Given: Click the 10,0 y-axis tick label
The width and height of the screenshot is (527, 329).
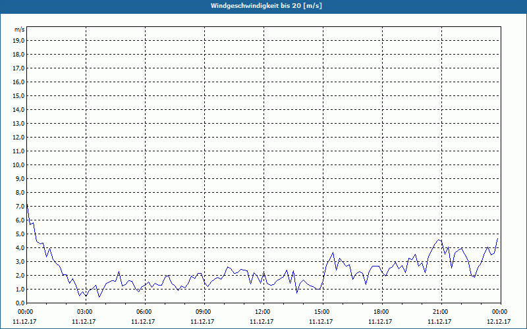Looking at the screenshot, I should point(18,164).
